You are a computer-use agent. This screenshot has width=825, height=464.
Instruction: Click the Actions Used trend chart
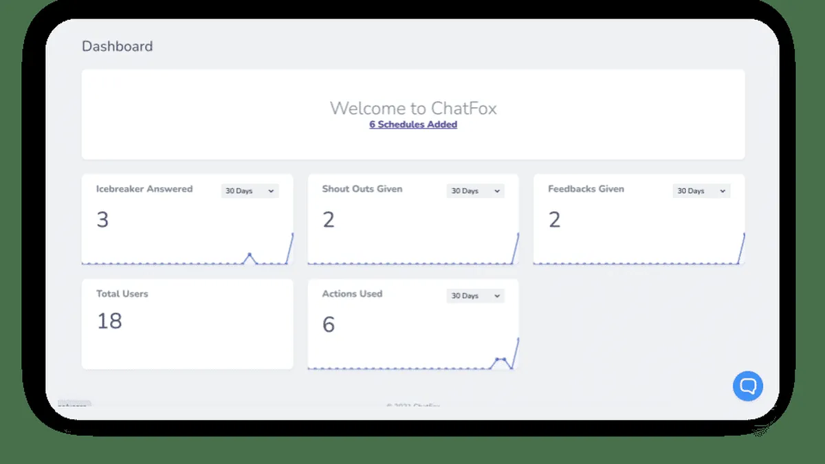[413, 353]
